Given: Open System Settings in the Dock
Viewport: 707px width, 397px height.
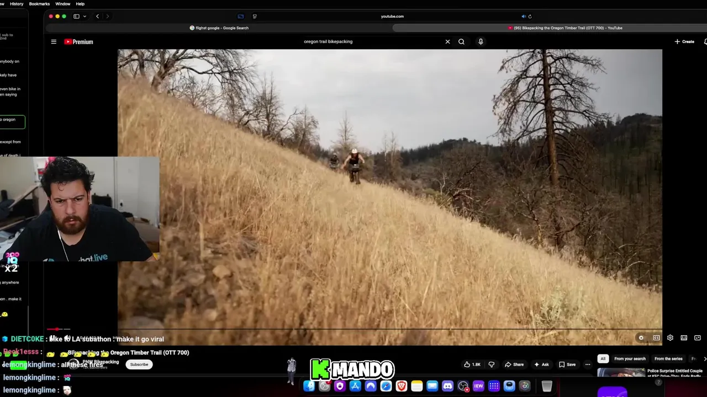Looking at the screenshot, I should coord(324,387).
